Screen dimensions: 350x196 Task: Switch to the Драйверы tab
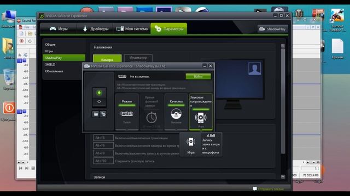(x=96, y=29)
